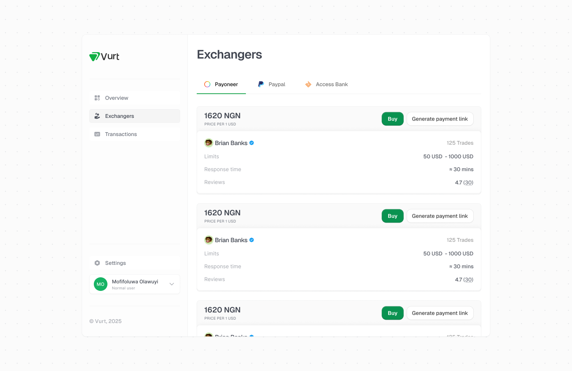Click ≈ 30 mins response time in second card

pyautogui.click(x=461, y=266)
